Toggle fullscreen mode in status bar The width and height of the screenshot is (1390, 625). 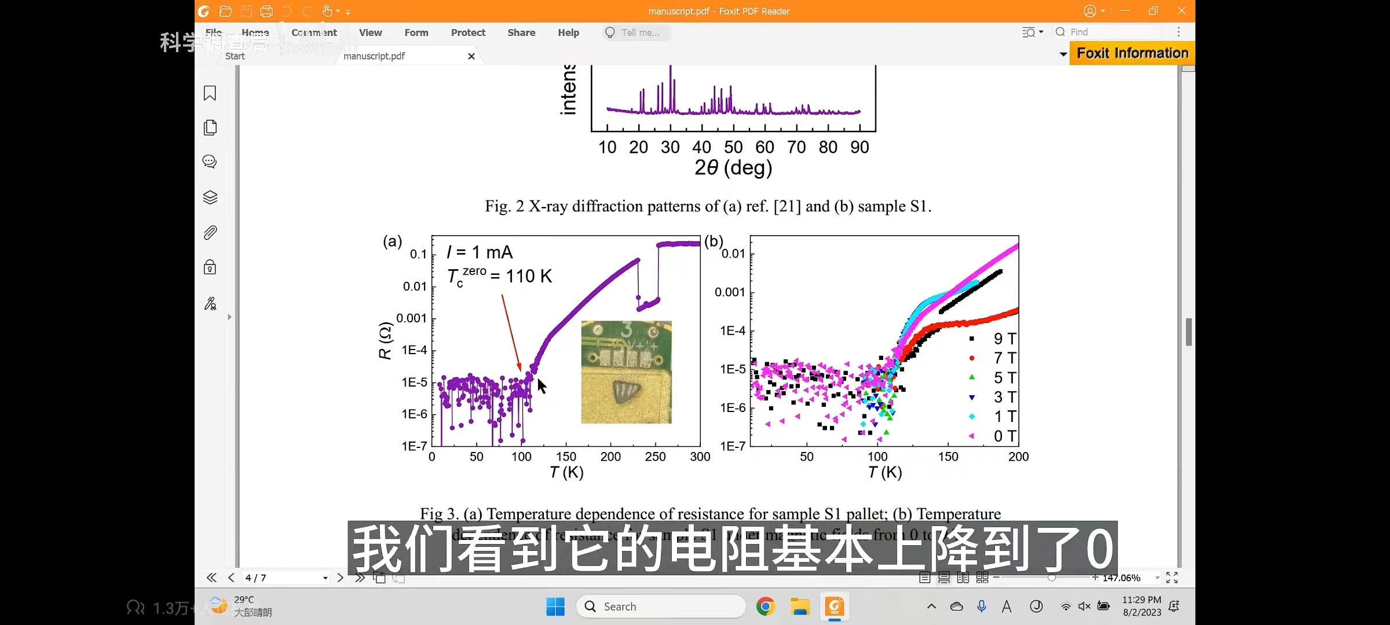(x=1172, y=578)
